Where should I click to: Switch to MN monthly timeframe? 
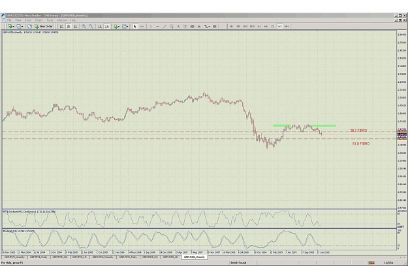[287, 26]
